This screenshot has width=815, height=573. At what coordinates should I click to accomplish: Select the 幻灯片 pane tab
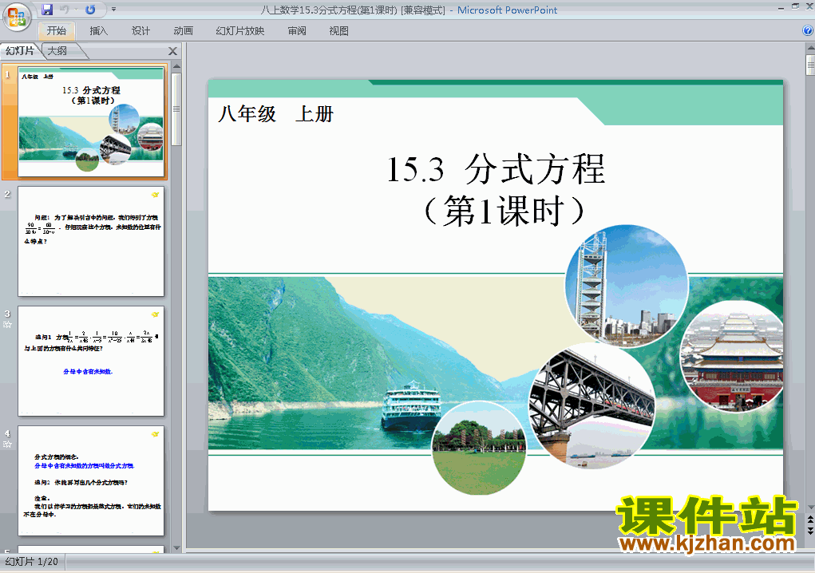click(x=20, y=51)
